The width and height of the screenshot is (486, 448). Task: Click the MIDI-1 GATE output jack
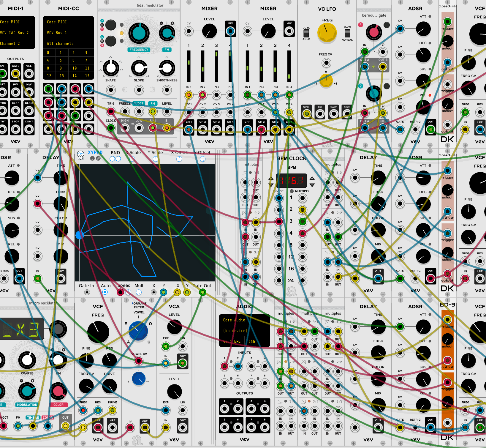click(x=15, y=73)
